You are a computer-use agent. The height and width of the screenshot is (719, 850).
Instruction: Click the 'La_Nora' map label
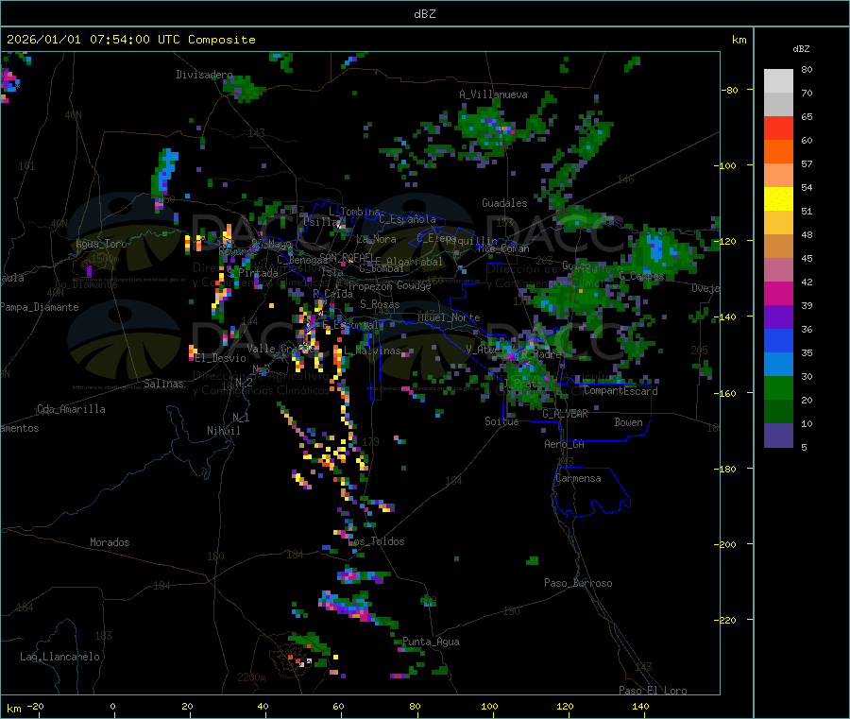click(376, 239)
